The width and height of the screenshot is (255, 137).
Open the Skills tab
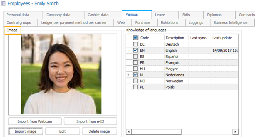click(x=186, y=15)
